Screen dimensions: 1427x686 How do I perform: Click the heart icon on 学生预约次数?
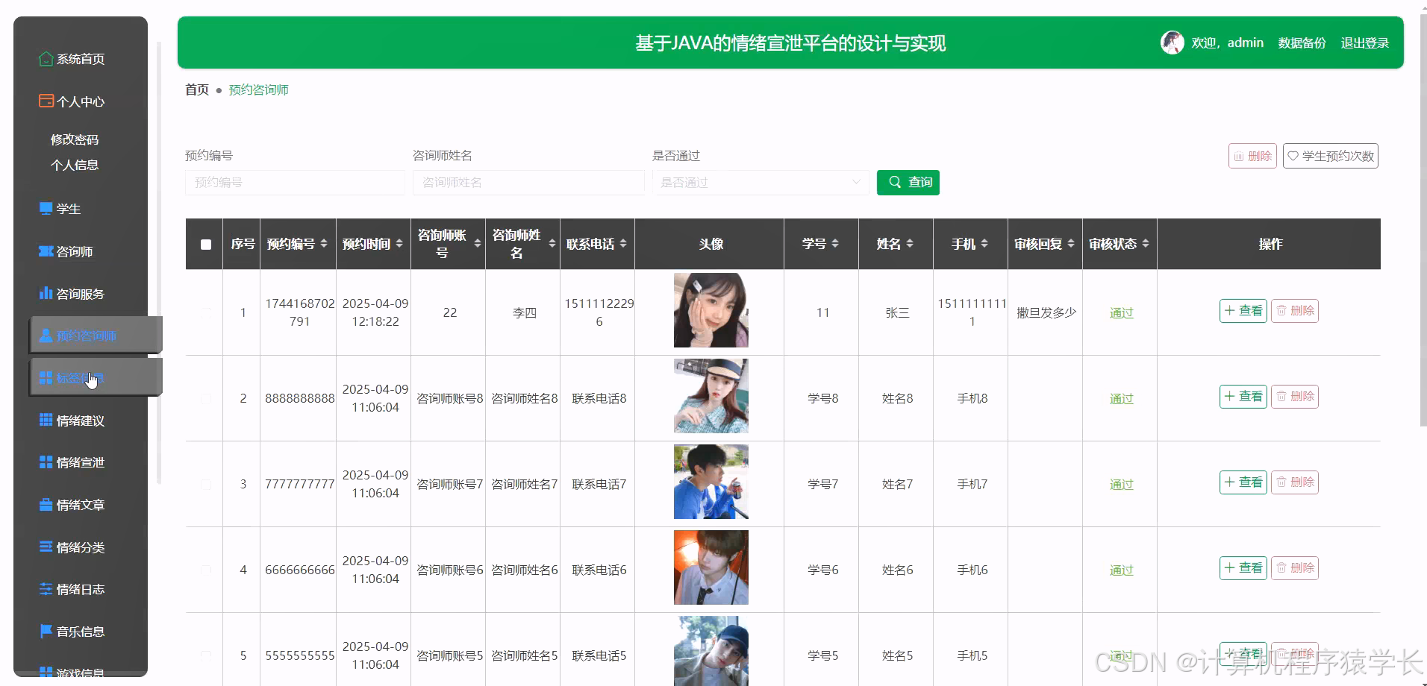1293,156
